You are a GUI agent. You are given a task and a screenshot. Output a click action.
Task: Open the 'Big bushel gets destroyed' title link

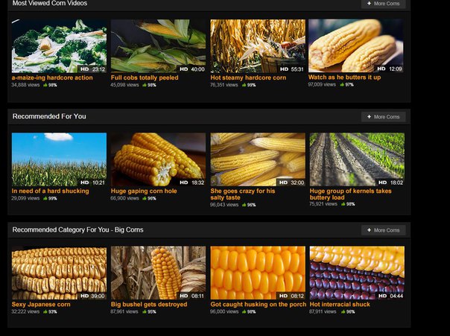tap(149, 305)
